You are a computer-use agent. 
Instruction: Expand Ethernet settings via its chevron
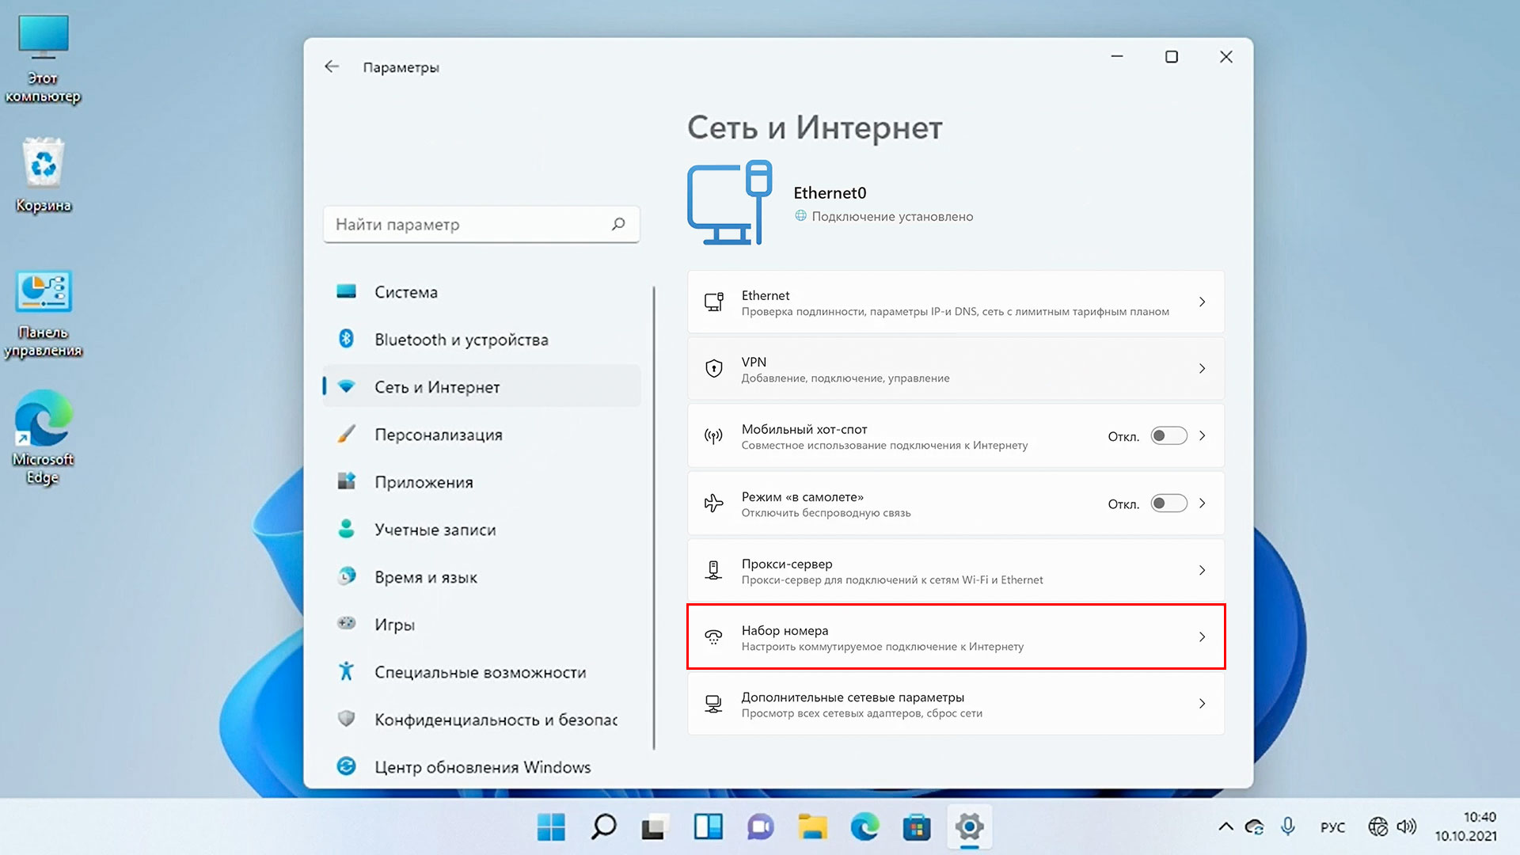[x=1202, y=302]
